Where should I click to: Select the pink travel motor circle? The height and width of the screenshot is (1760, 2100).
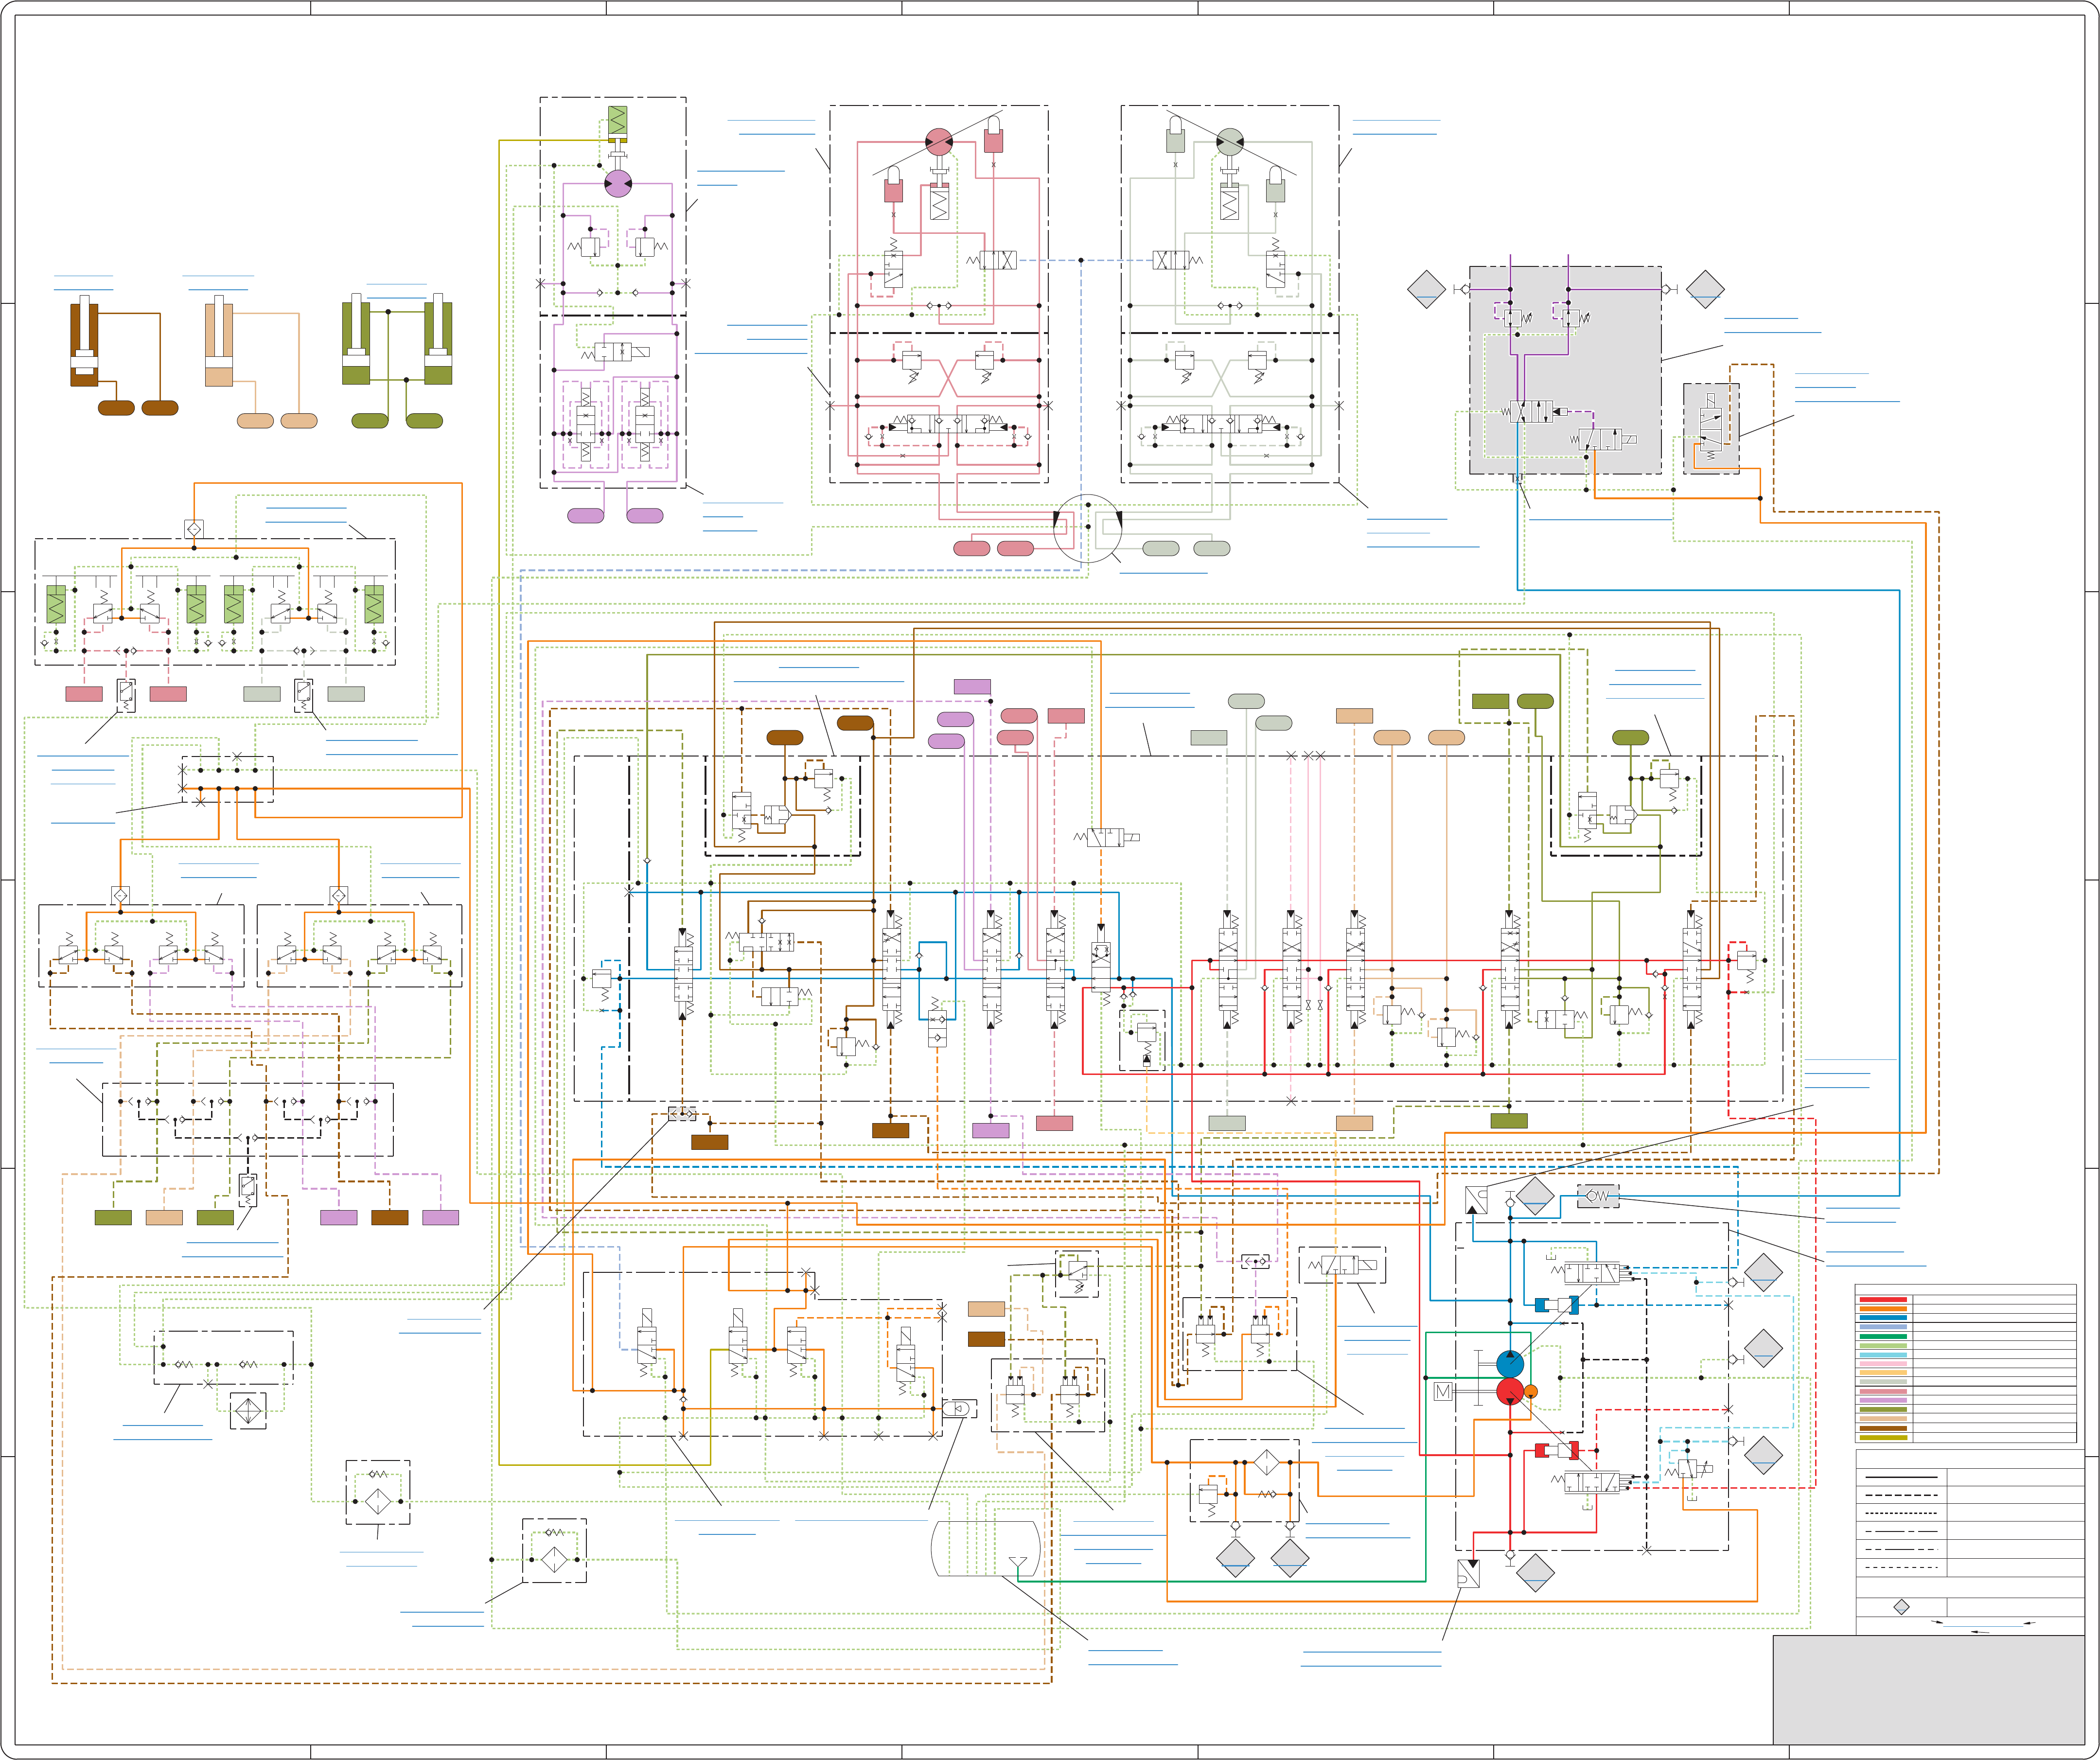(938, 141)
